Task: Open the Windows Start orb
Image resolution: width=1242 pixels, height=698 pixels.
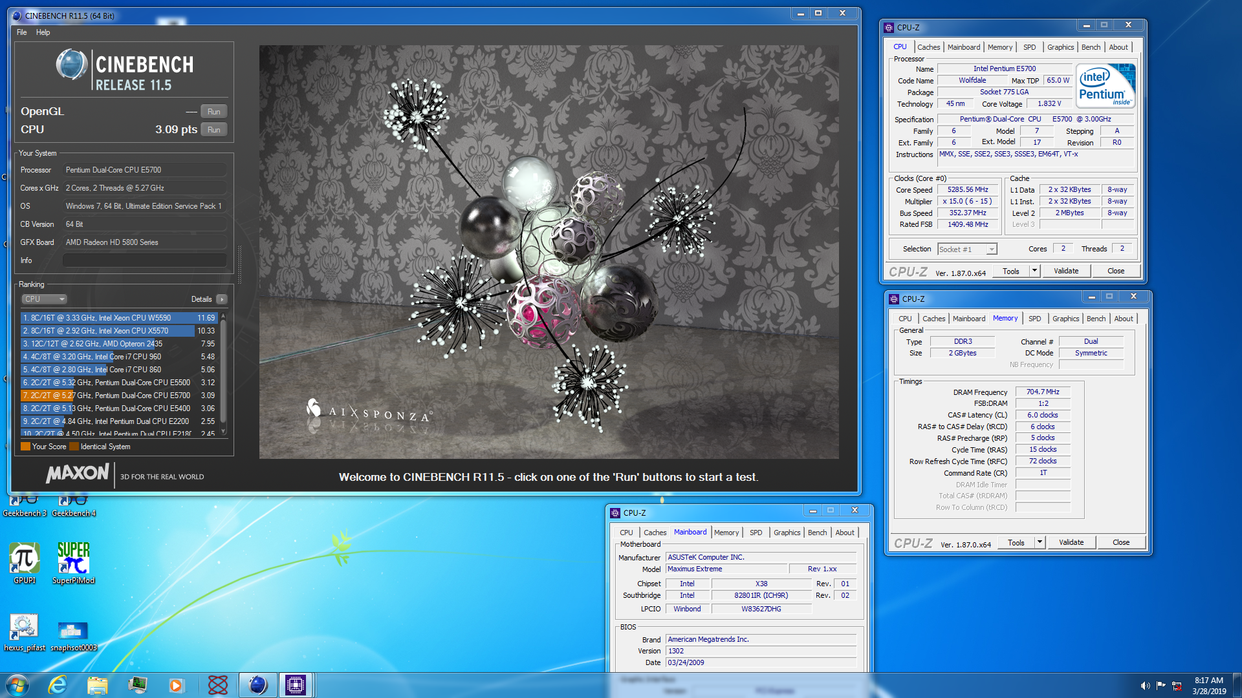Action: (17, 685)
